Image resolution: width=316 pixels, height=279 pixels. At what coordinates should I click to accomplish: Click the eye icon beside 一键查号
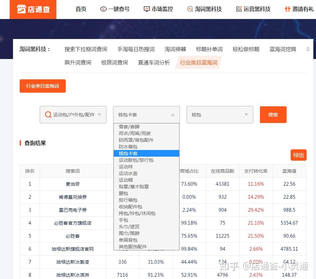click(103, 9)
